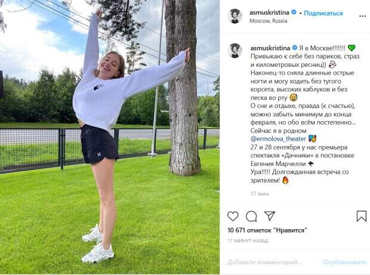The height and width of the screenshot is (275, 370).
Task: Click the verified badge in header
Action: point(294,13)
